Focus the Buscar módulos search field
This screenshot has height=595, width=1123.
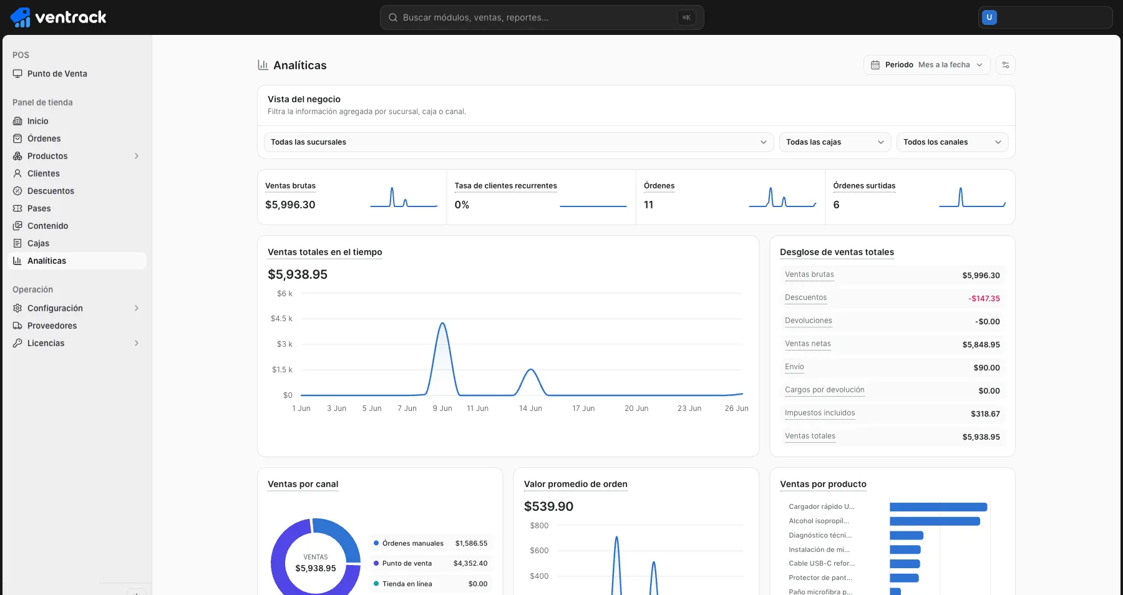click(x=542, y=17)
